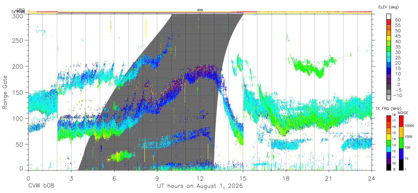Click the green high-elevation echo cluster near gate 200
Image resolution: width=418 pixels, height=193 pixels.
tap(312, 66)
